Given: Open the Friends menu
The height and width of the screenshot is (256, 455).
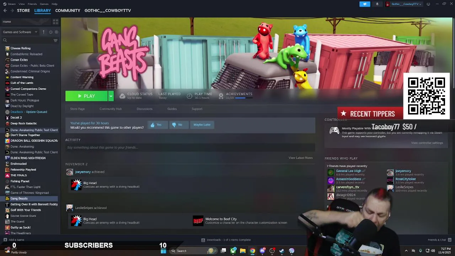Looking at the screenshot, I should point(32,4).
